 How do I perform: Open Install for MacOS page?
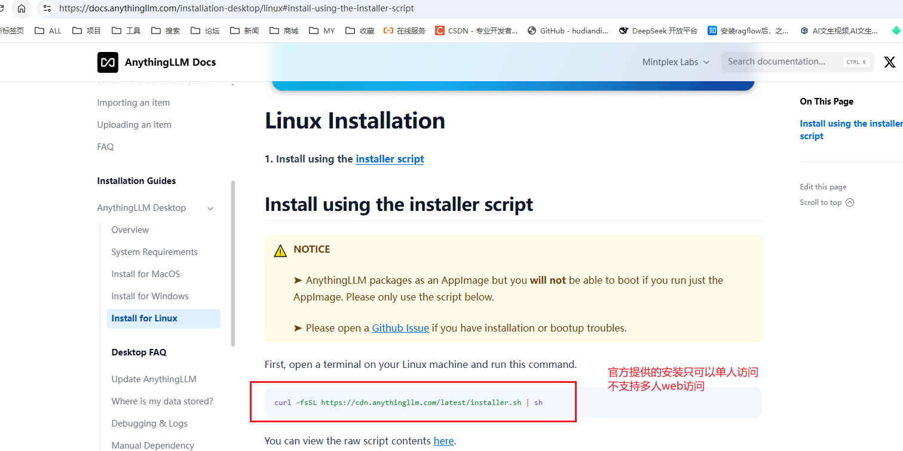tap(145, 274)
